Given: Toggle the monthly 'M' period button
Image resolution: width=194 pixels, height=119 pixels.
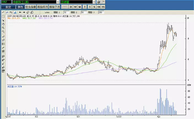Looking at the screenshot, I should click(80, 7).
